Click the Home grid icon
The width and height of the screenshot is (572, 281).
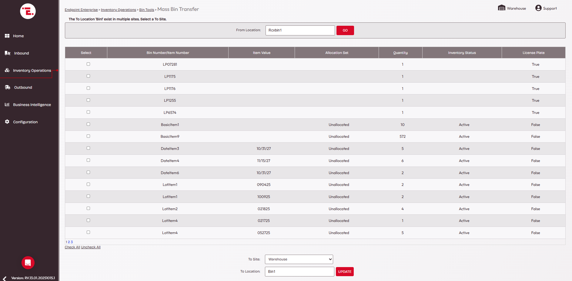pyautogui.click(x=7, y=36)
